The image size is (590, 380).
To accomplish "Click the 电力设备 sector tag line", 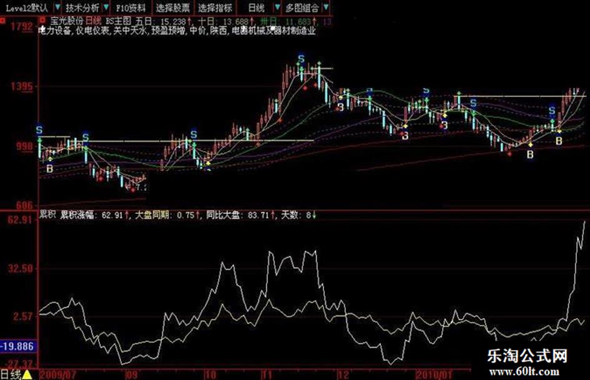I will click(177, 31).
